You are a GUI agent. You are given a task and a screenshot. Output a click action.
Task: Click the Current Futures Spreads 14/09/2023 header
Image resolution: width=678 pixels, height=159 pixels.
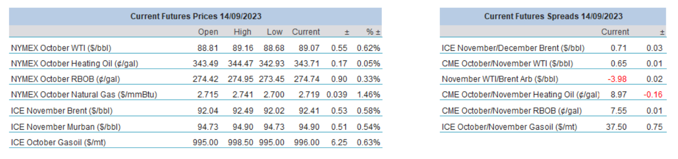[553, 17]
